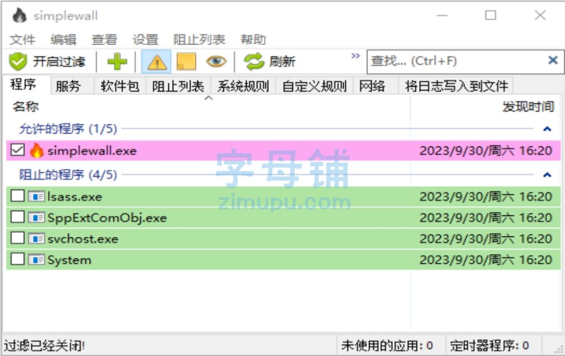Switch to the 将日志写入到文件 tab

[x=456, y=87]
